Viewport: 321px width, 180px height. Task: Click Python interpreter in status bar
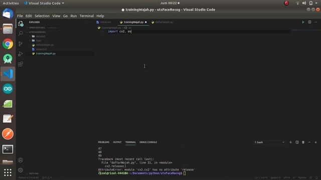pyautogui.click(x=28, y=178)
